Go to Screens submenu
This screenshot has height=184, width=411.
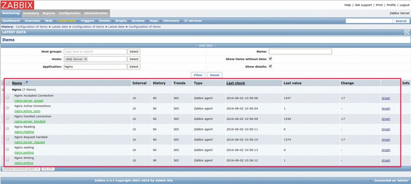[138, 21]
